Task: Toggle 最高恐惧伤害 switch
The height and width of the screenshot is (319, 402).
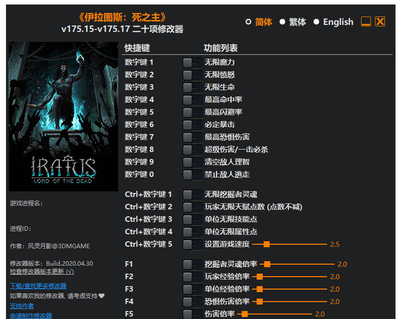Action: [192, 138]
